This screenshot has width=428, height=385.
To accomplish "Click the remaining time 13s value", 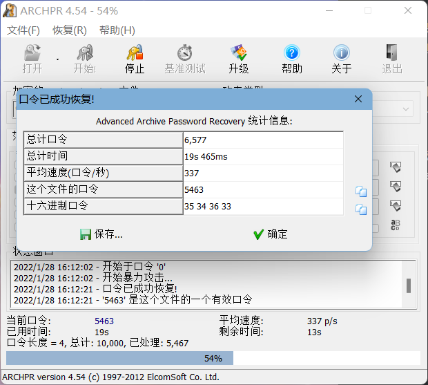I will pos(314,332).
